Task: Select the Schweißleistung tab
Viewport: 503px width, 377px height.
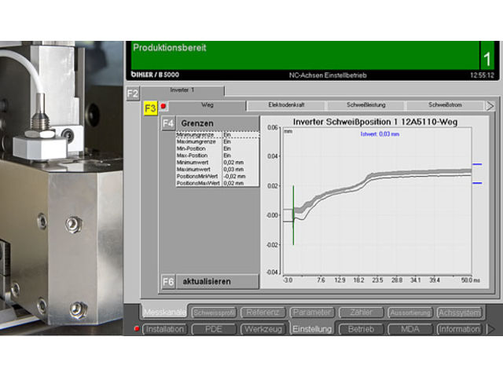Action: [365, 105]
